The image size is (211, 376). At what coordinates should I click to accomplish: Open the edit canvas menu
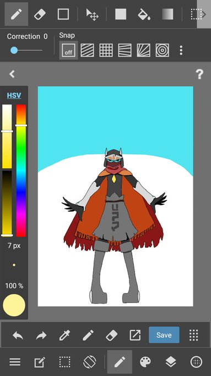[x=40, y=362]
